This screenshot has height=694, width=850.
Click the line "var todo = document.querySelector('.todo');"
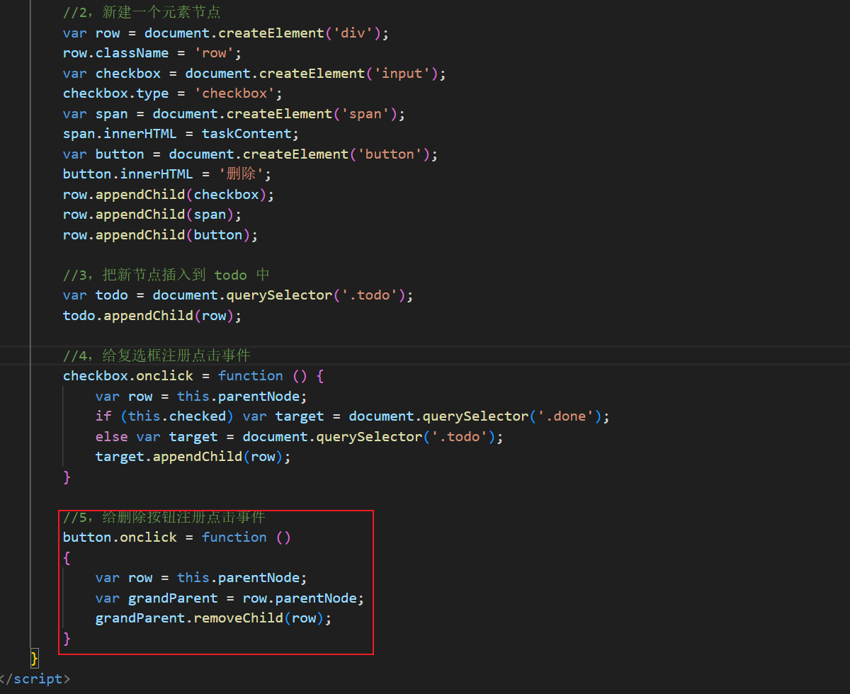238,295
